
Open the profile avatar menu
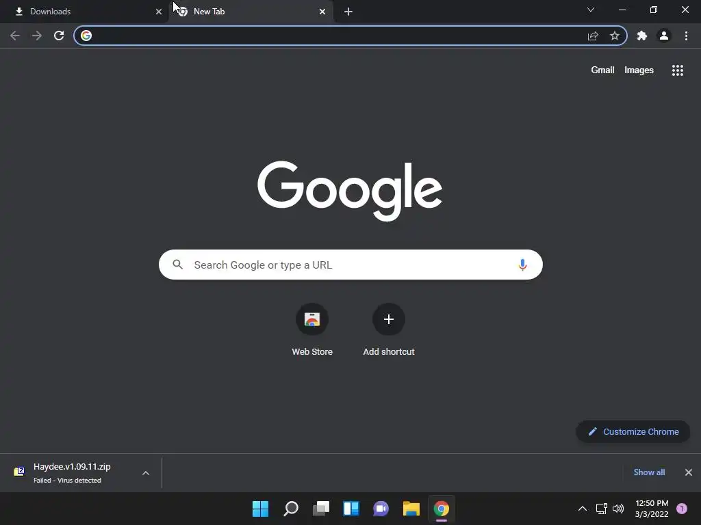pyautogui.click(x=664, y=36)
